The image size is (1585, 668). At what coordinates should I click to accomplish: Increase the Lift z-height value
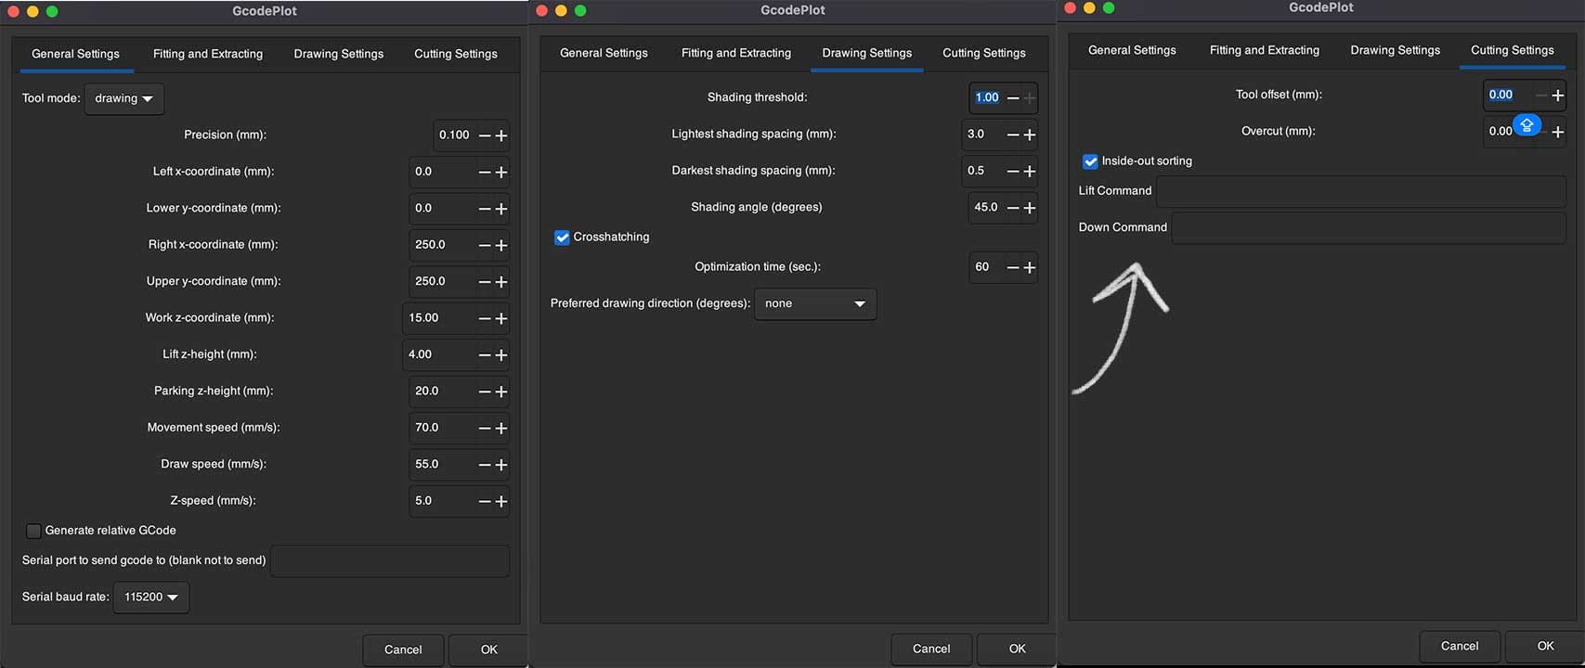tap(501, 354)
